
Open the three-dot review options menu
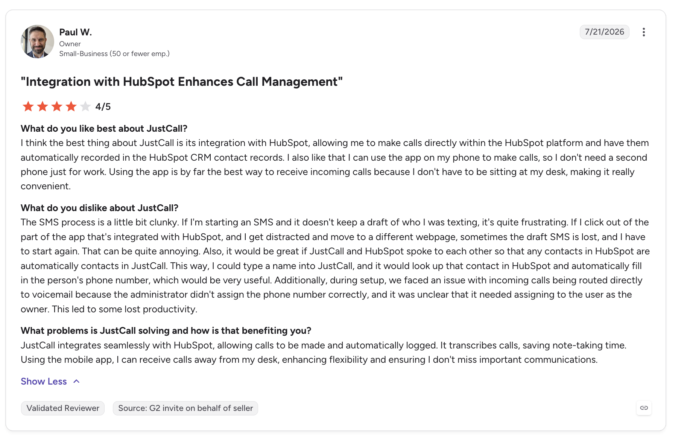click(644, 32)
